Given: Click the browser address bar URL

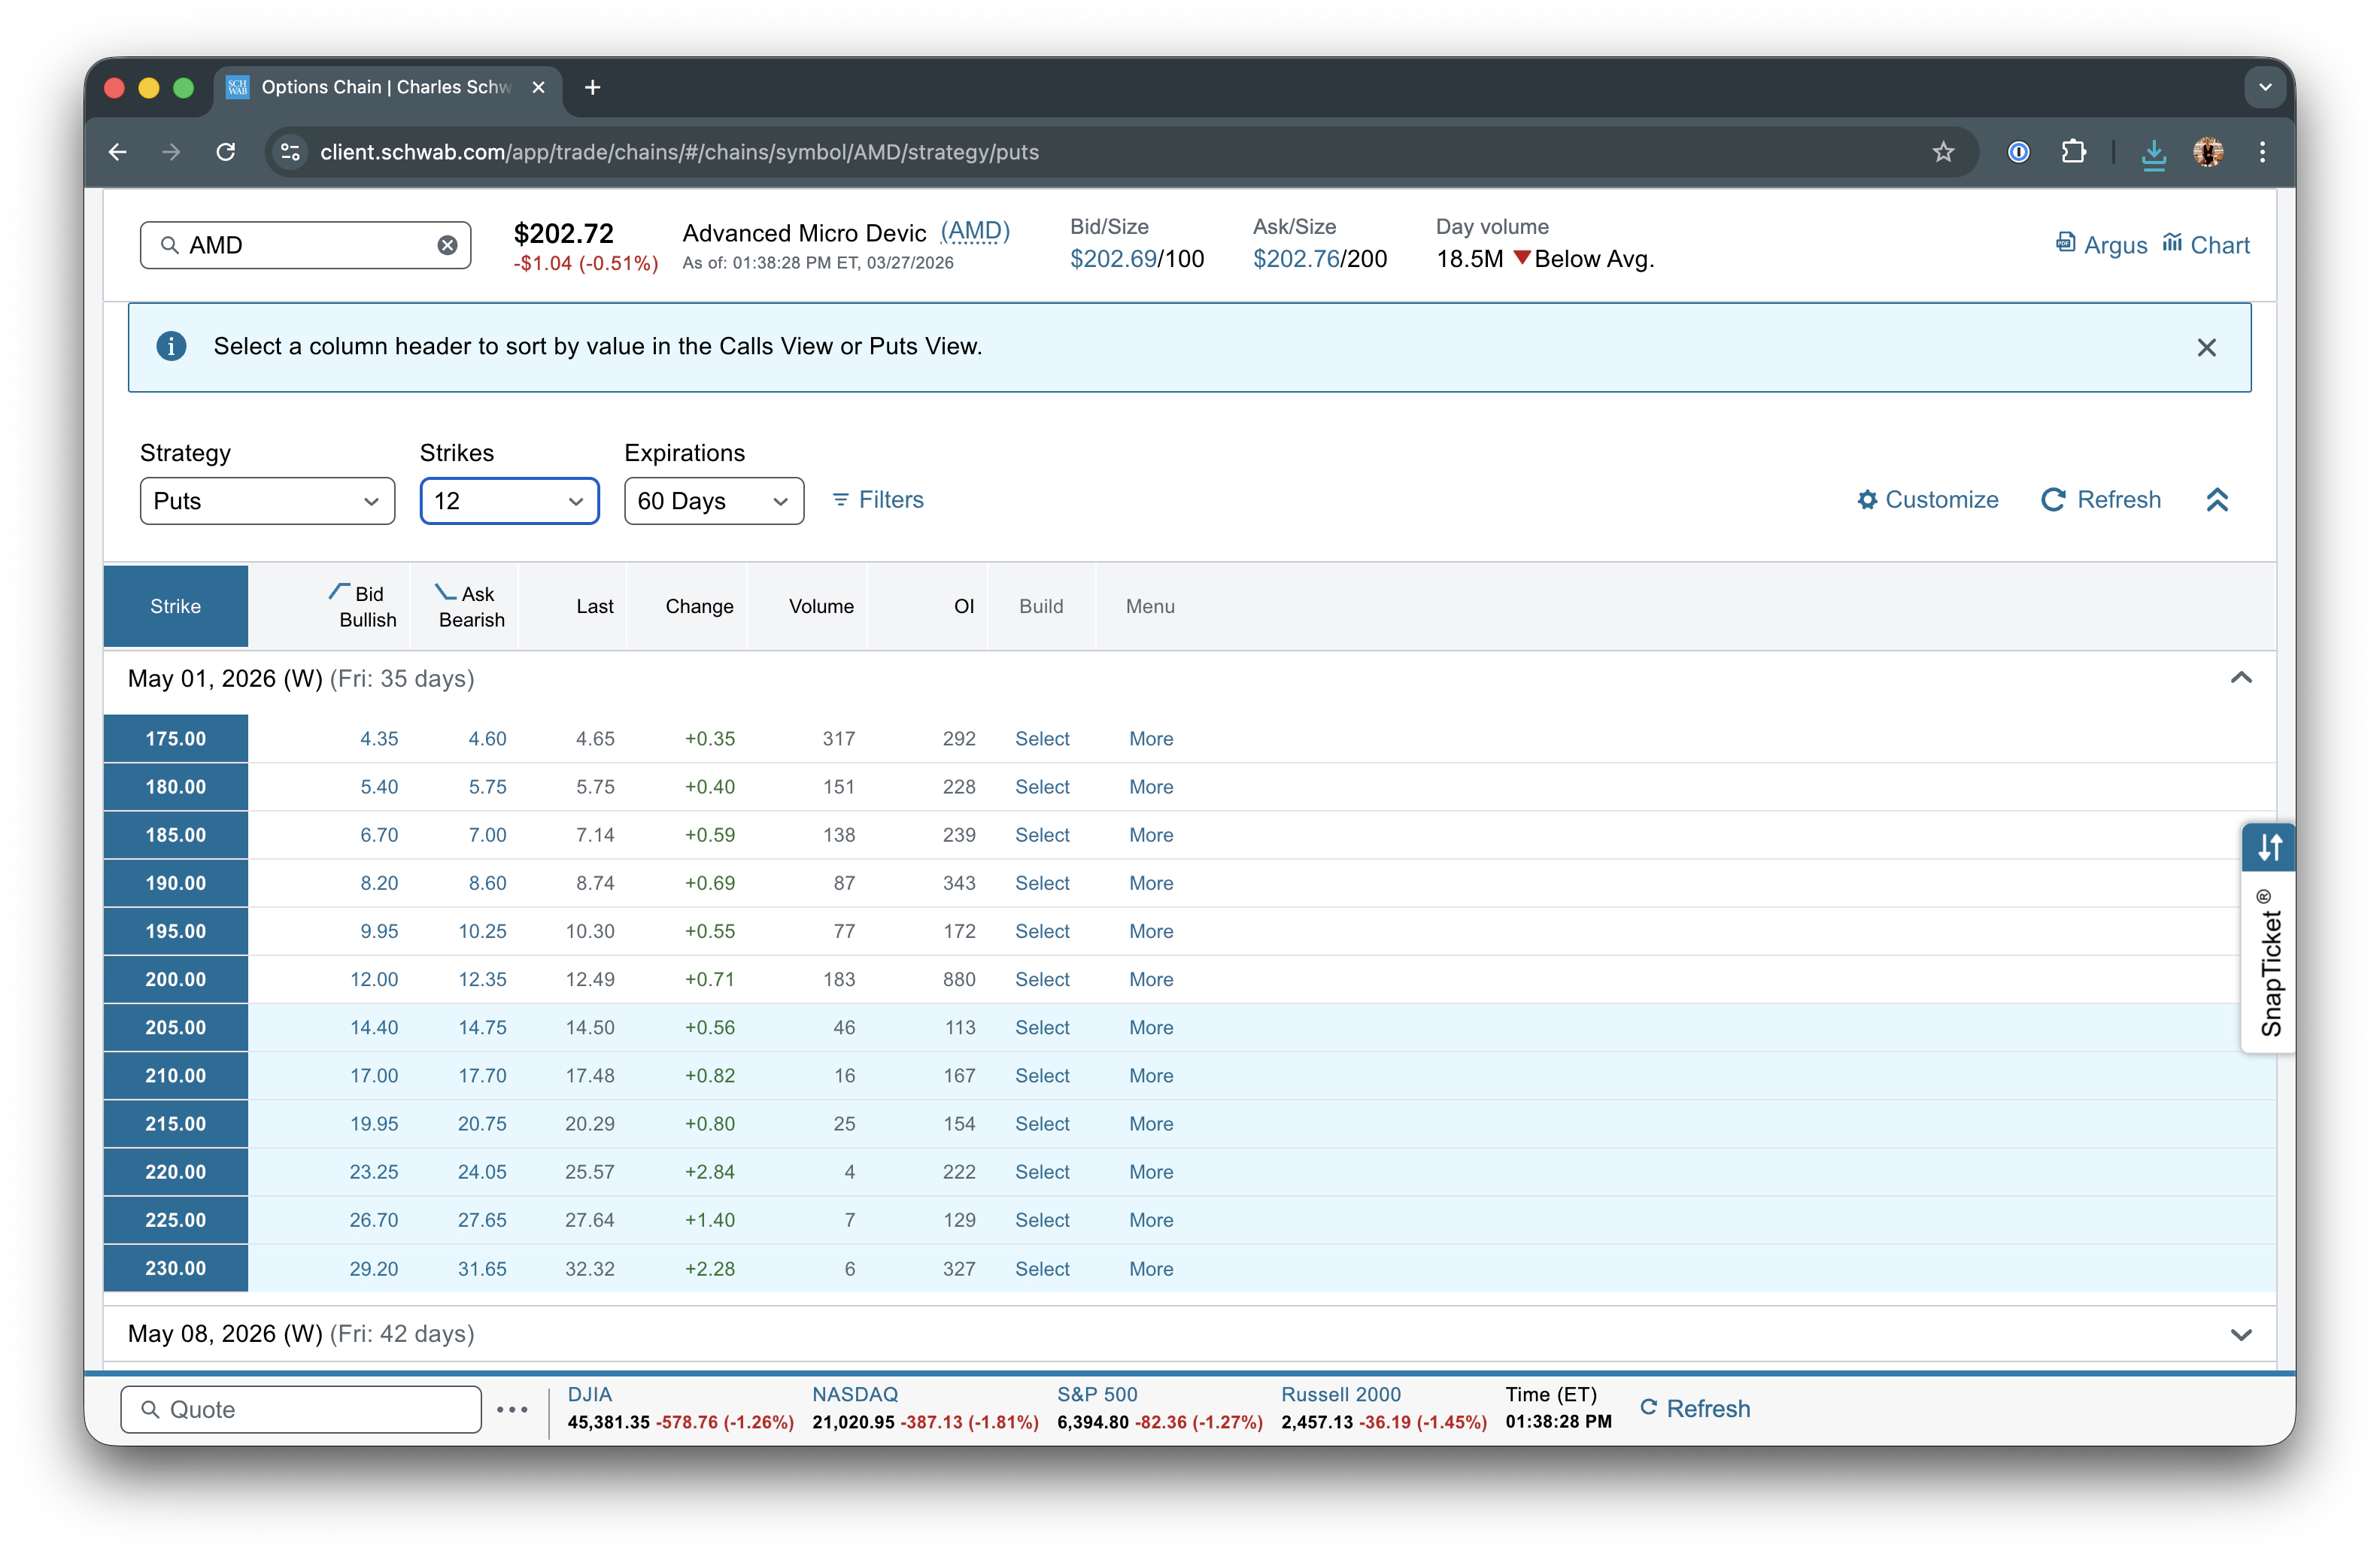Looking at the screenshot, I should tap(679, 152).
